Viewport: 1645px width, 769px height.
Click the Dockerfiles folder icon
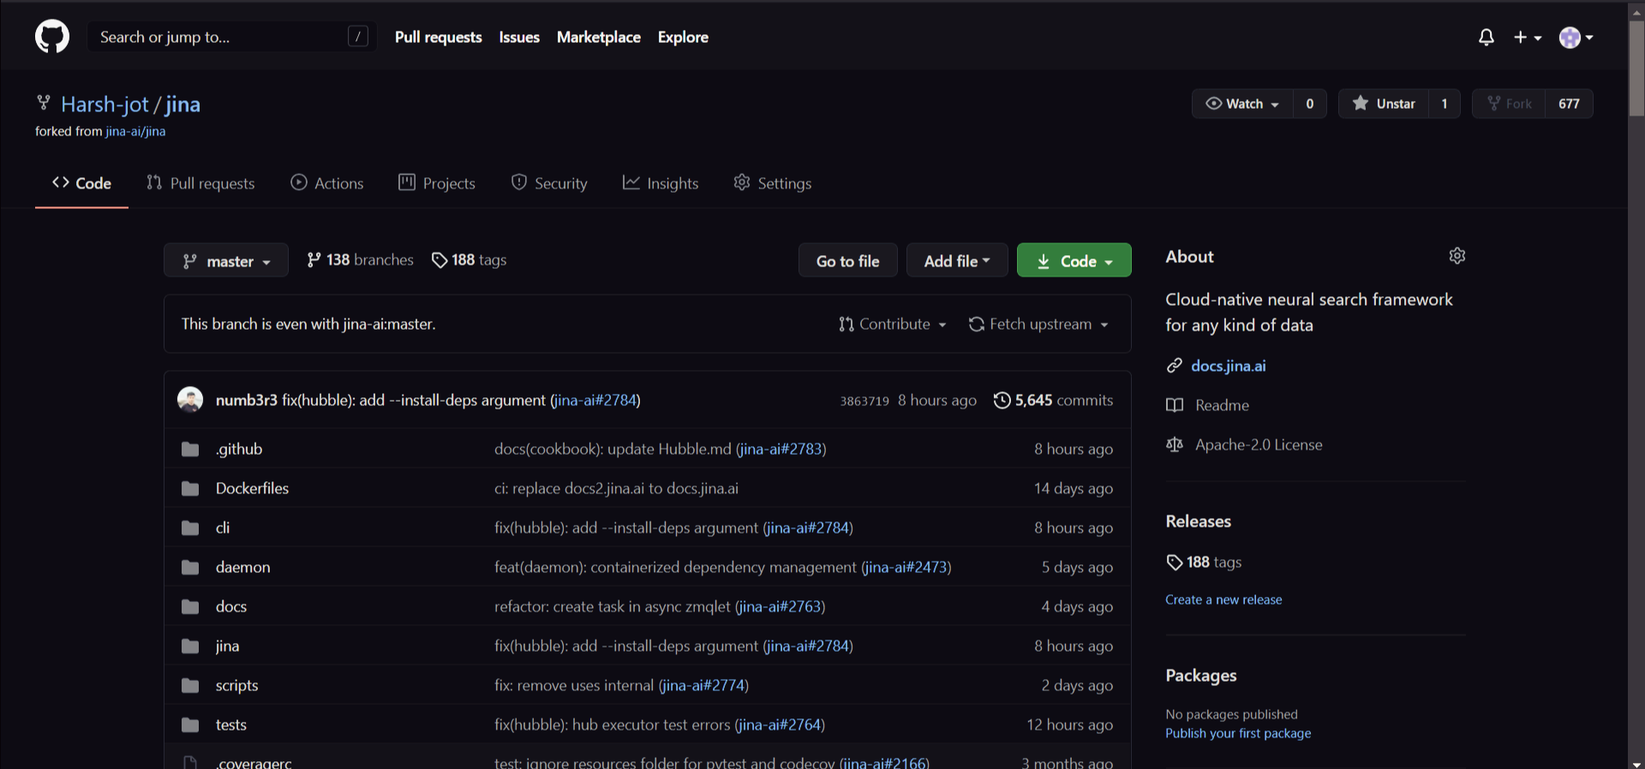[190, 488]
